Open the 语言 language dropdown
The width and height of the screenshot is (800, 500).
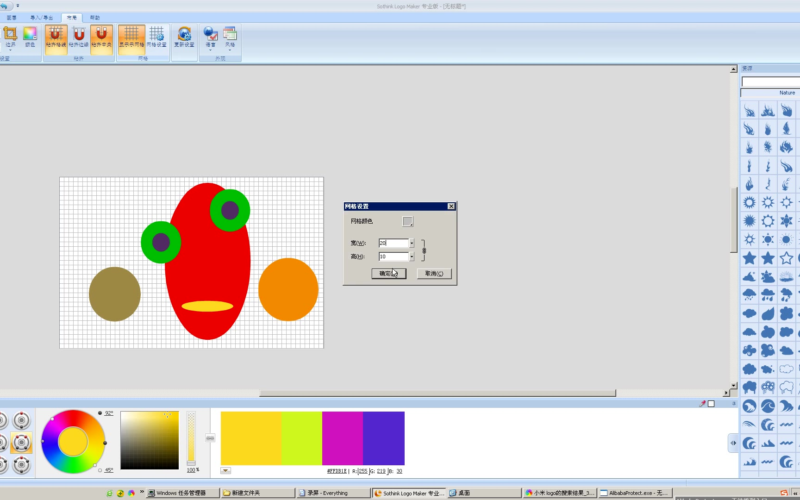pyautogui.click(x=210, y=38)
